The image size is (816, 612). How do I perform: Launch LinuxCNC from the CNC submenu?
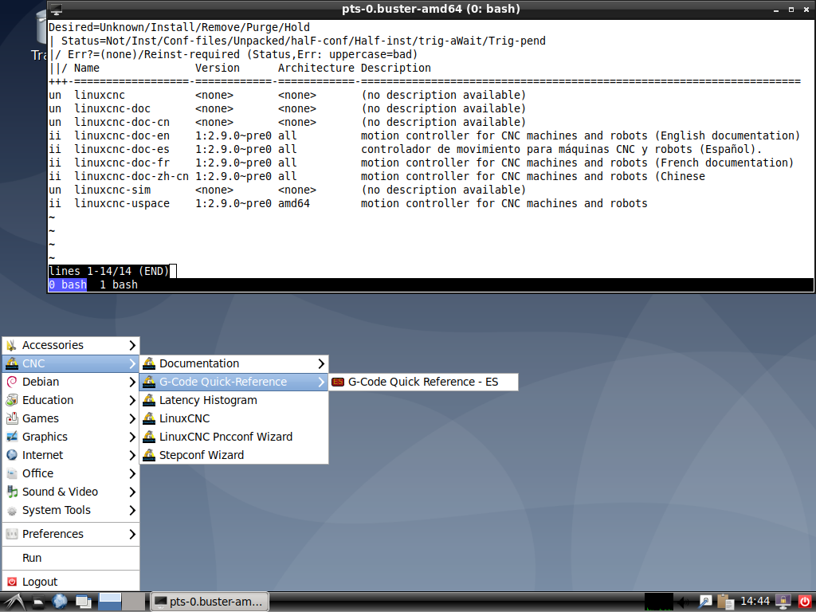coord(234,418)
